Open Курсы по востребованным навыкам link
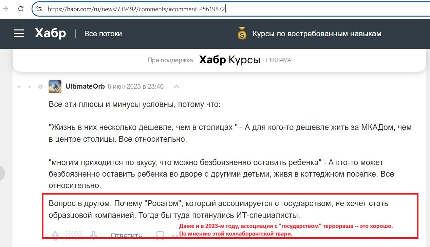This screenshot has width=430, height=247. pos(317,34)
